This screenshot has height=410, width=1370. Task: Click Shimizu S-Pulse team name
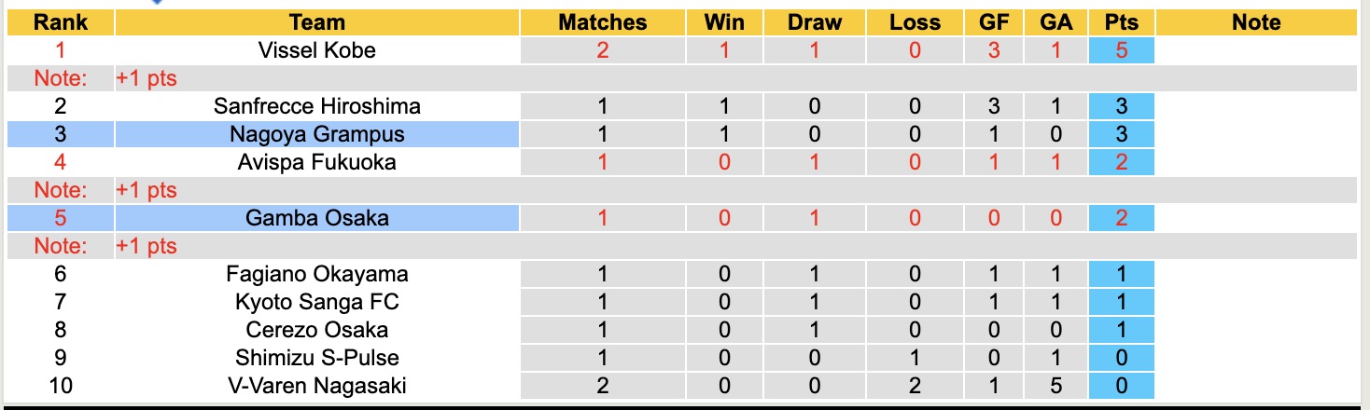(316, 358)
